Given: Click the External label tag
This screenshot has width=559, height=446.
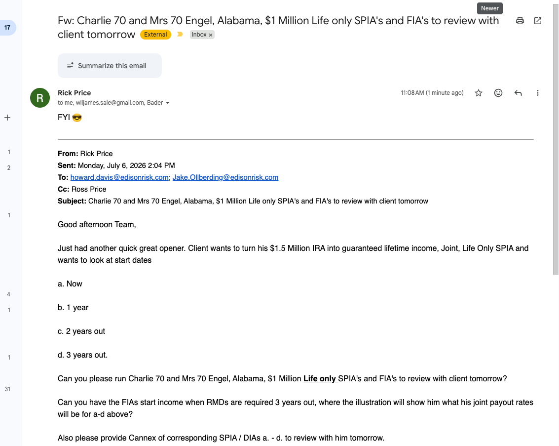Looking at the screenshot, I should pyautogui.click(x=155, y=35).
